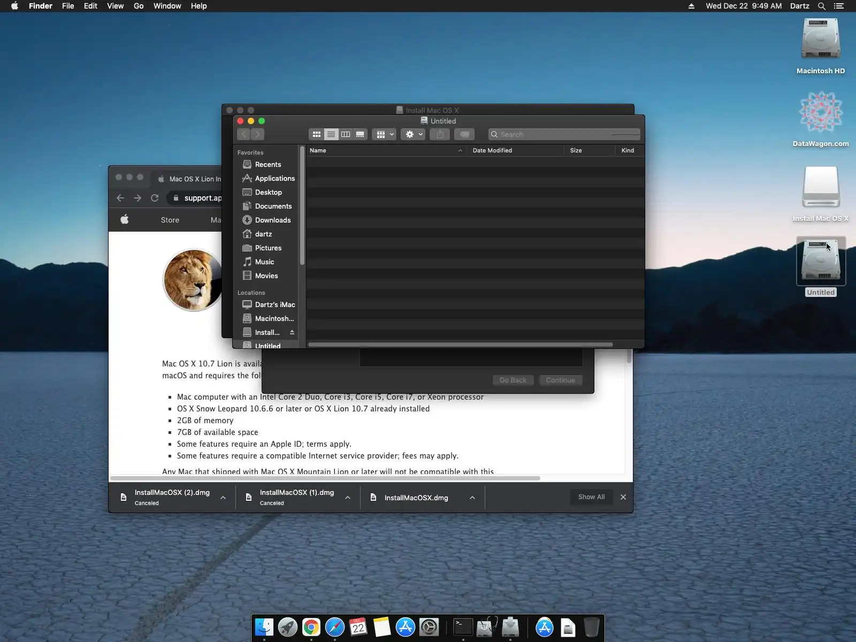This screenshot has width=856, height=642.
Task: Sort Finder list by Date Modified
Action: tap(515, 150)
